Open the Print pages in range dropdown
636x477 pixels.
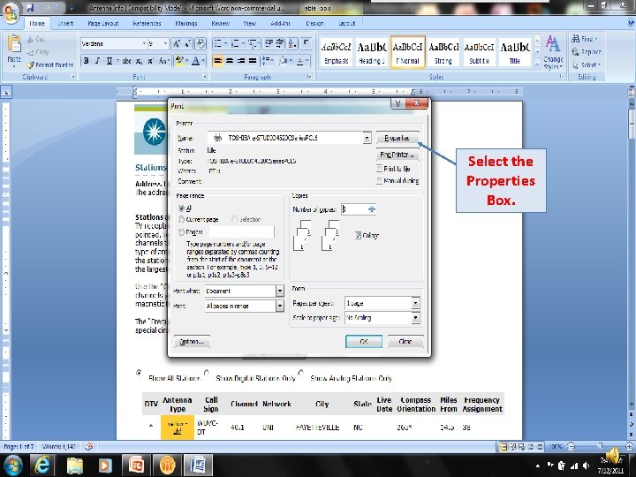[x=279, y=306]
